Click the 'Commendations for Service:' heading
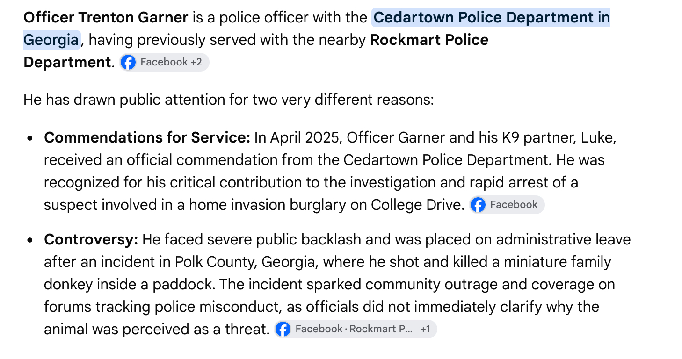Viewport: 682px width, 359px height. 147,138
